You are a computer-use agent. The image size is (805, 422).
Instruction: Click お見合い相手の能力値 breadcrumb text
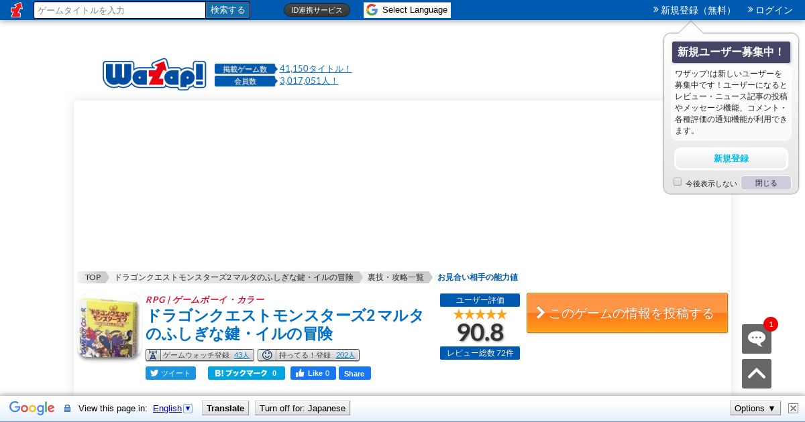point(478,277)
